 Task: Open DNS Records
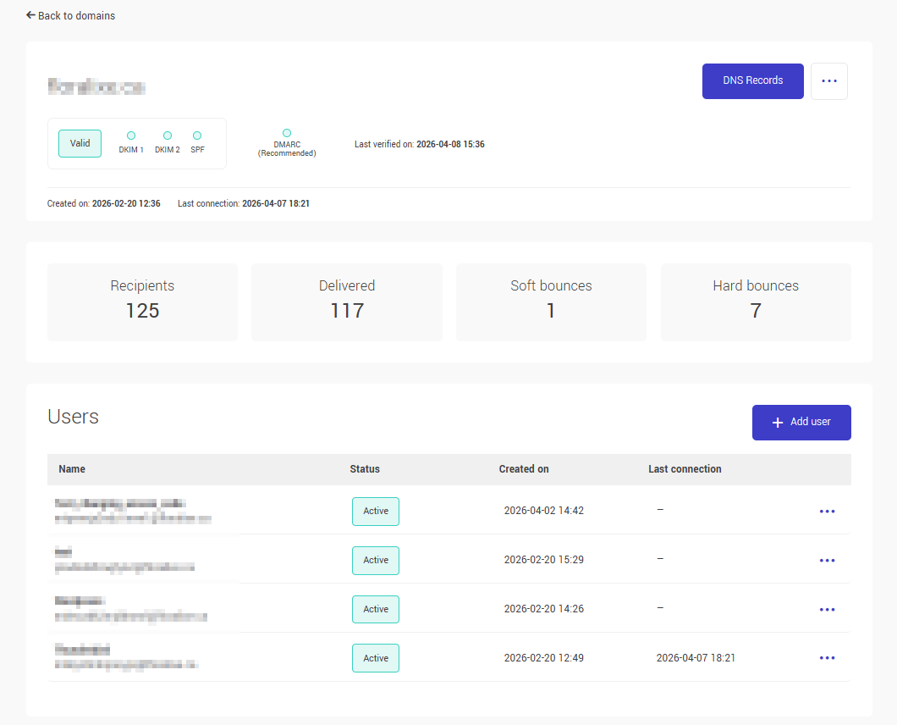coord(752,80)
